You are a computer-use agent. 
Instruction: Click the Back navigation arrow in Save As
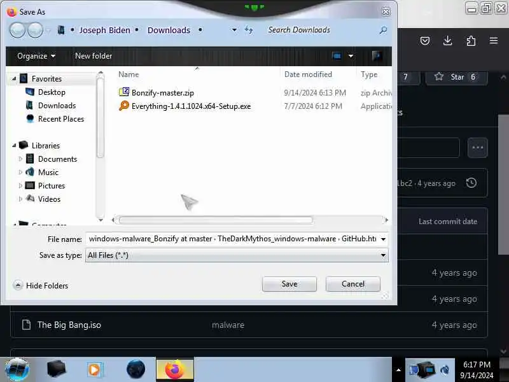pyautogui.click(x=17, y=30)
